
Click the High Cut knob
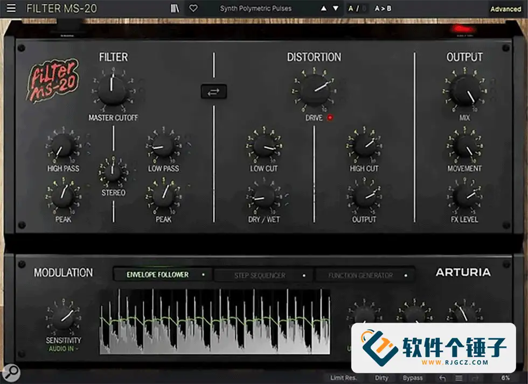click(x=364, y=146)
